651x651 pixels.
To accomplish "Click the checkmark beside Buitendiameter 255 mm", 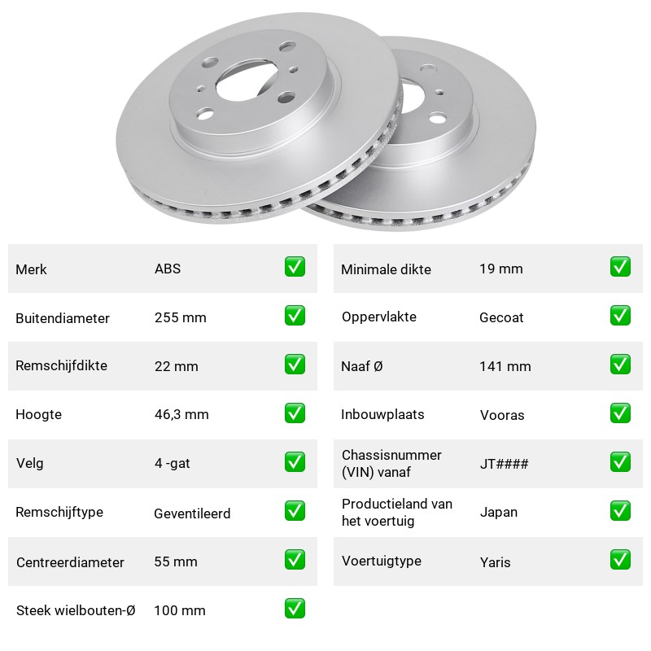I will pos(295,316).
